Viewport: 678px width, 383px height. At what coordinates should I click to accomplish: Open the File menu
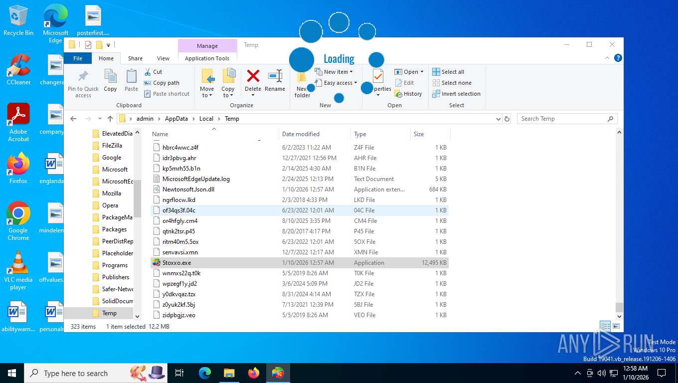pyautogui.click(x=78, y=58)
